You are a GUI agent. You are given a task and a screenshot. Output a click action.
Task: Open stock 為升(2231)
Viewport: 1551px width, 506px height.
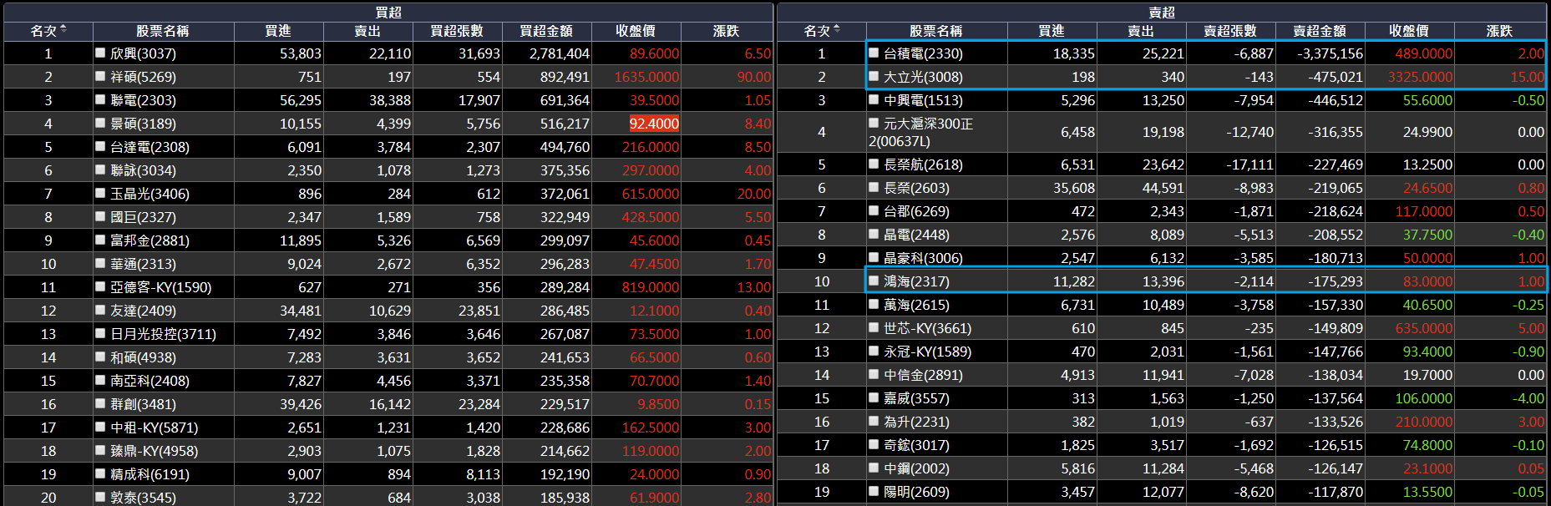click(916, 422)
